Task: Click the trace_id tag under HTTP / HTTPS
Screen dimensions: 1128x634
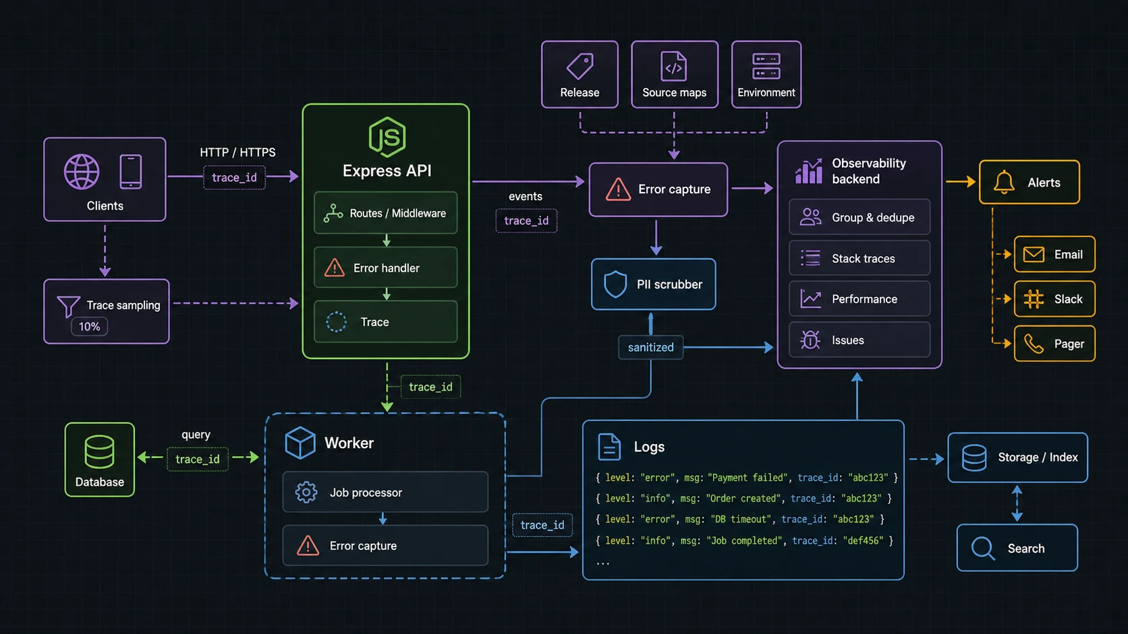Action: (234, 178)
